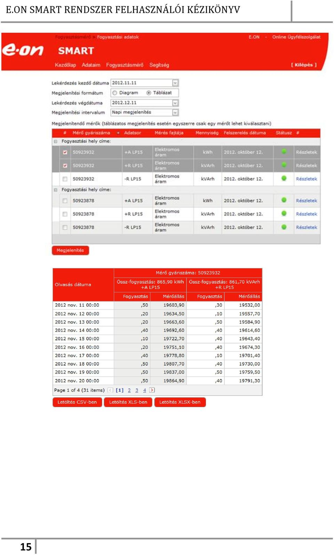Collapse the group above meter 50923878
Viewport: 334px width, 555px height.
coord(56,190)
